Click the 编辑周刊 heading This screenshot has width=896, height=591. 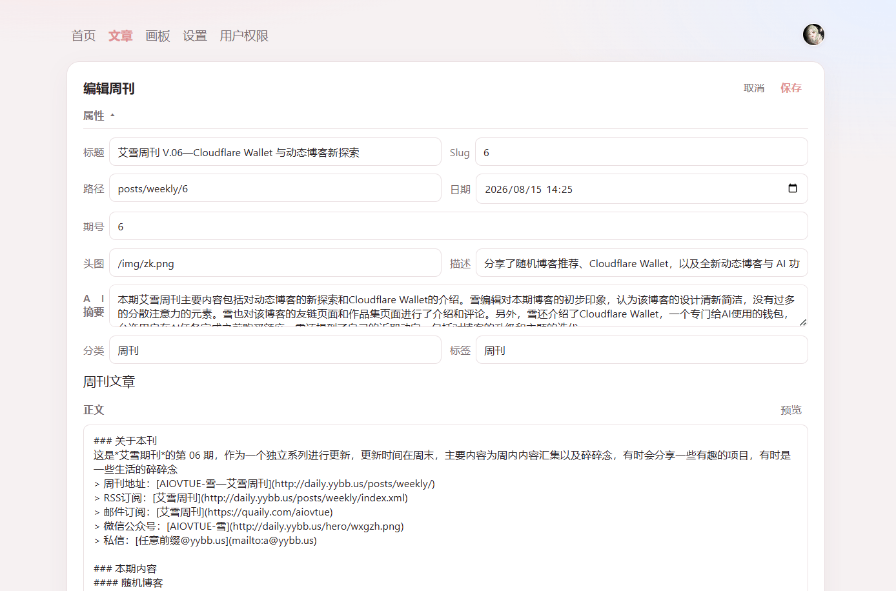pyautogui.click(x=109, y=89)
